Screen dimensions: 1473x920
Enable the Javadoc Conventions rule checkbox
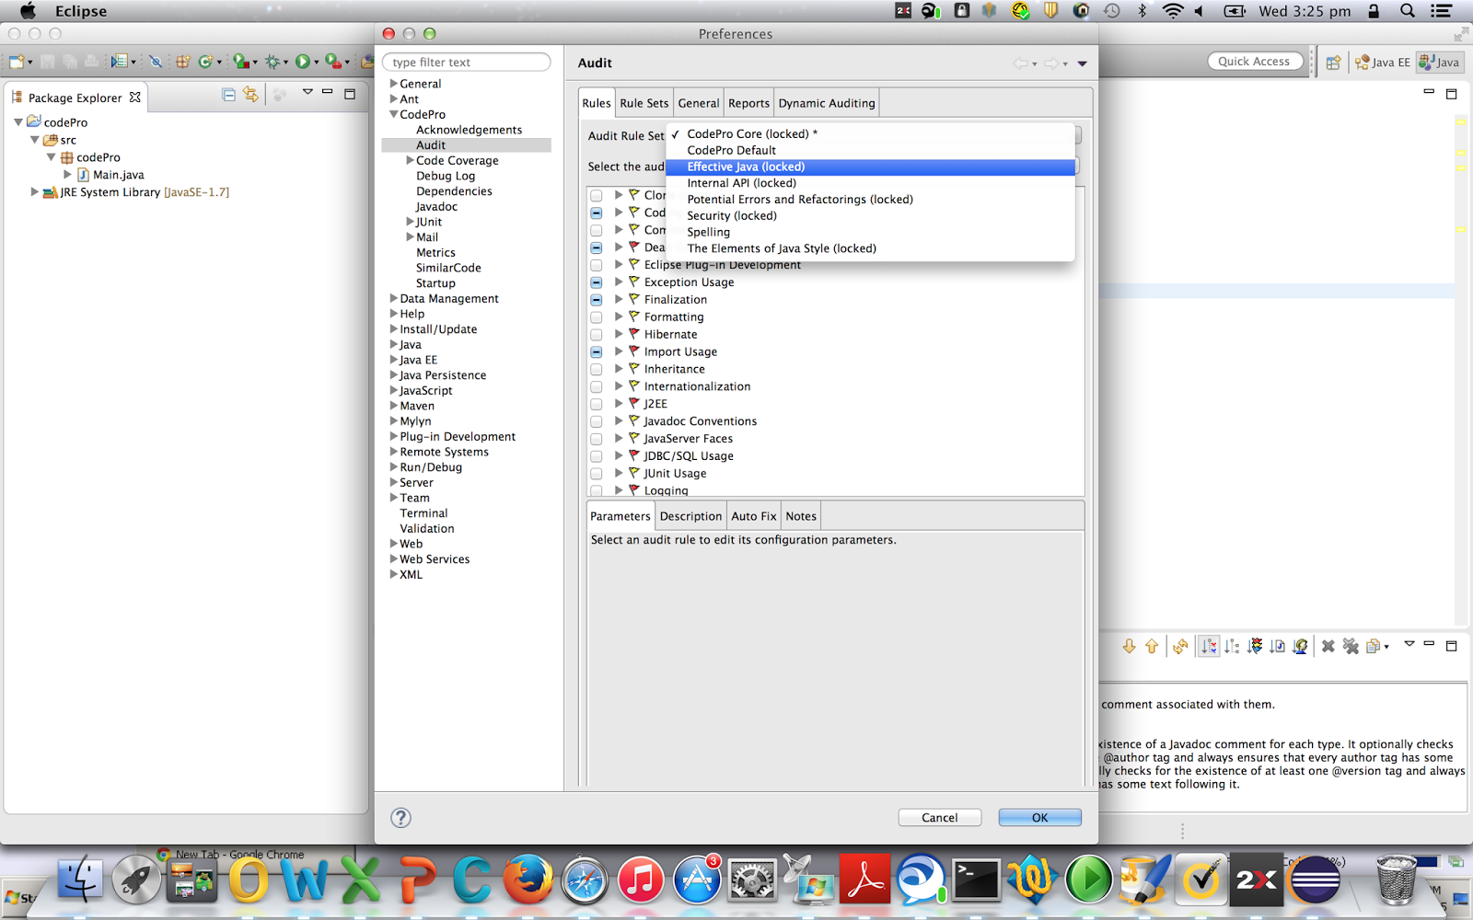pos(597,421)
